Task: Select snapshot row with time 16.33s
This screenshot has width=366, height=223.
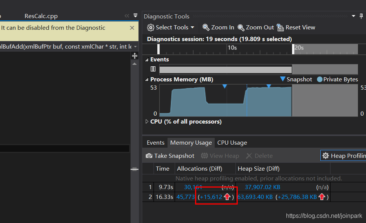Action: click(x=236, y=197)
